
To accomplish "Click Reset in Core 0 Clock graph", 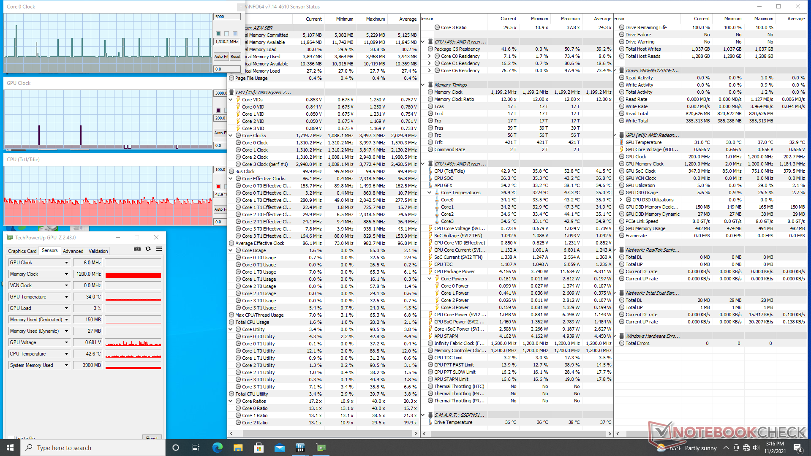I will (235, 57).
